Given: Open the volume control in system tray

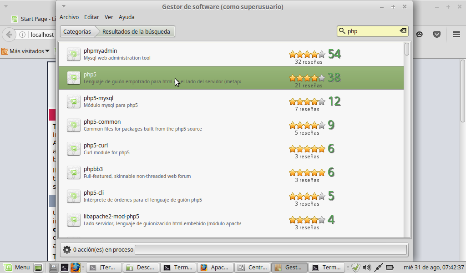Looking at the screenshot, I should (367, 268).
